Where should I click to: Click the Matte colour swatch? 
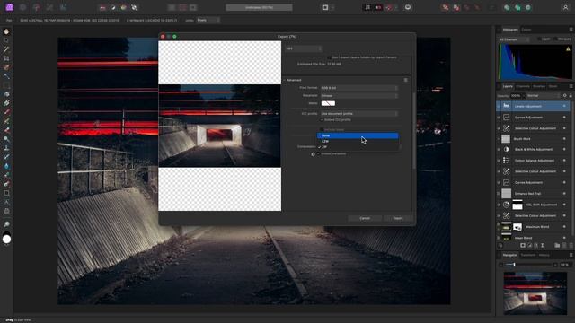coord(328,103)
